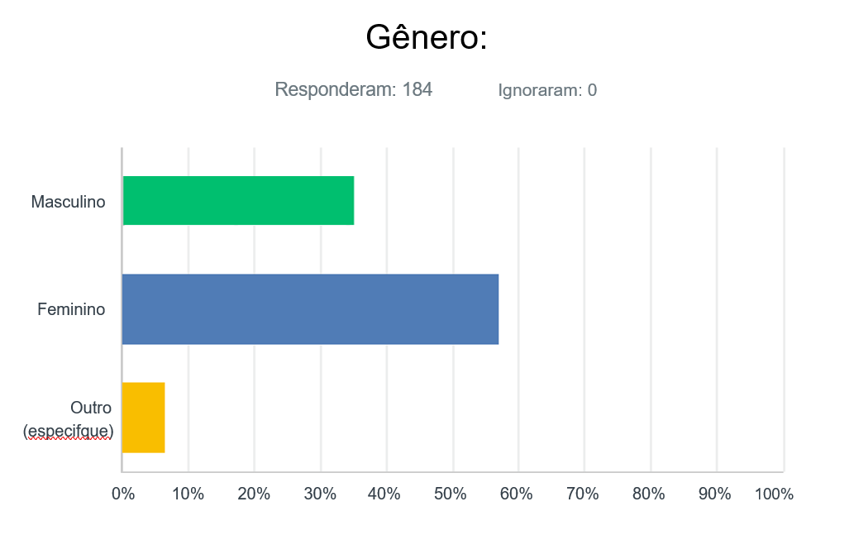The height and width of the screenshot is (535, 854).
Task: Select the Feminino axis label
Action: (x=71, y=309)
